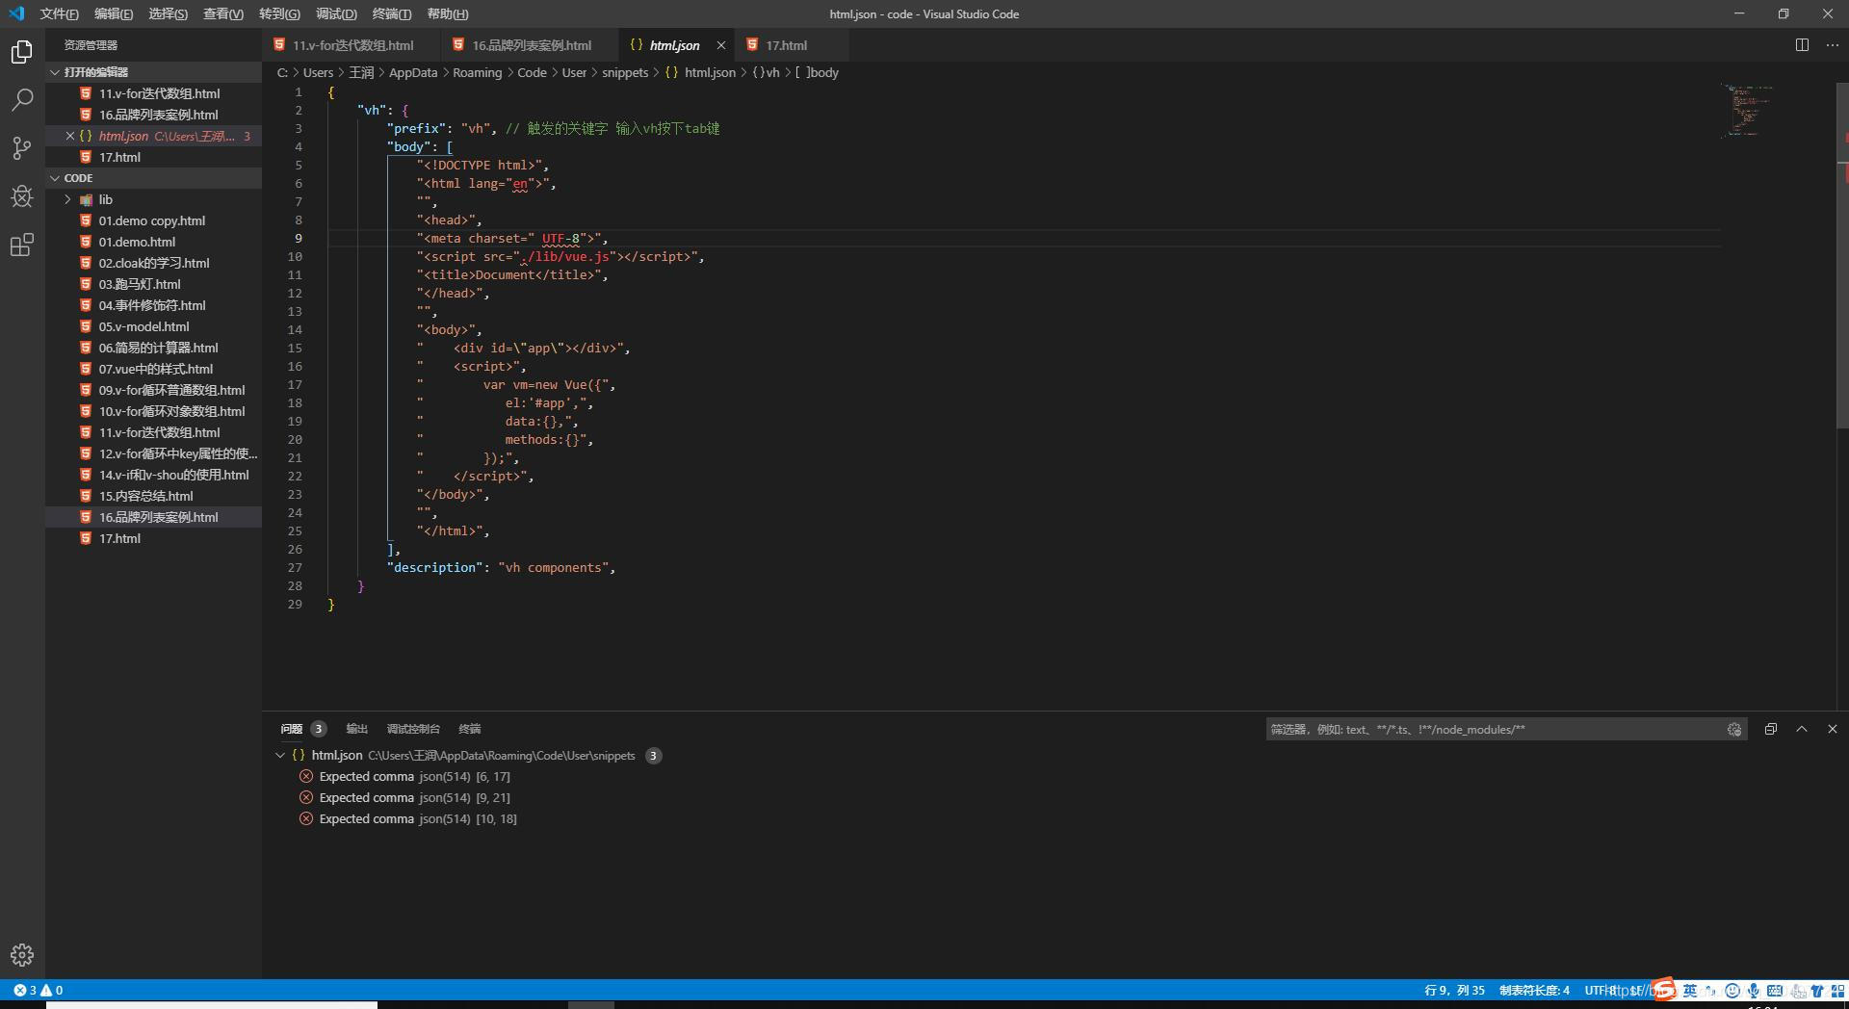
Task: Open the 终端(T) menu
Action: pyautogui.click(x=392, y=13)
